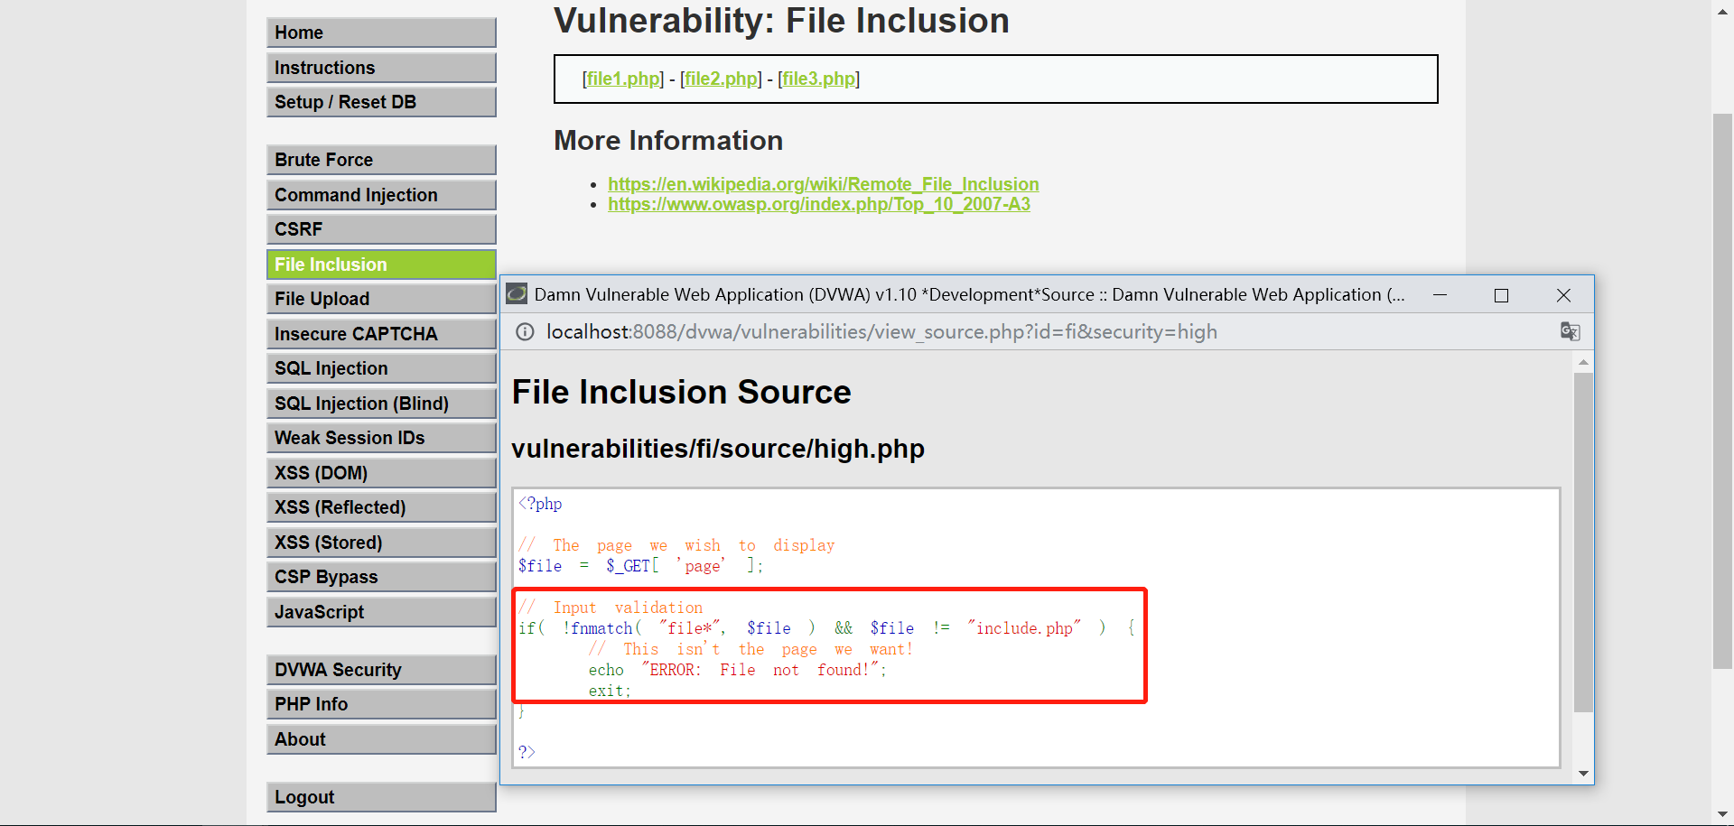Image resolution: width=1734 pixels, height=826 pixels.
Task: Click the opening <?php tag
Action: 540,504
